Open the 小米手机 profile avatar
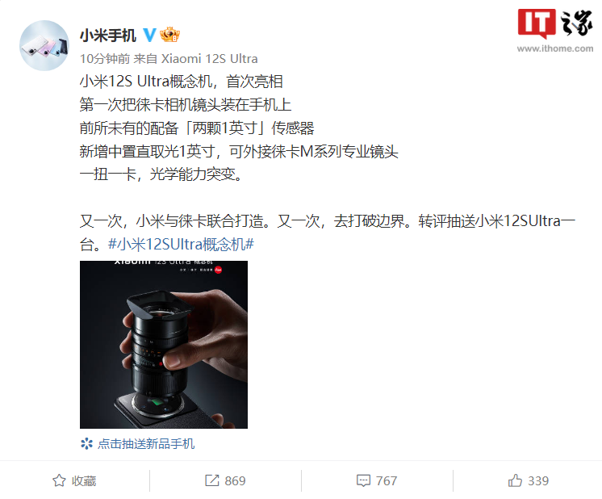 [44, 46]
